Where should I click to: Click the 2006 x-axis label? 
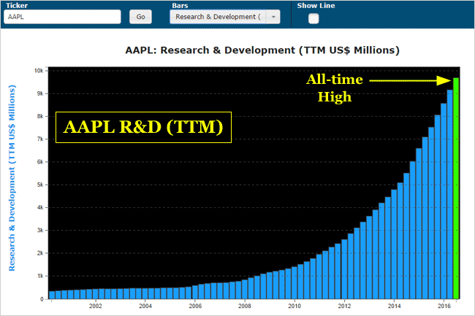pos(195,306)
